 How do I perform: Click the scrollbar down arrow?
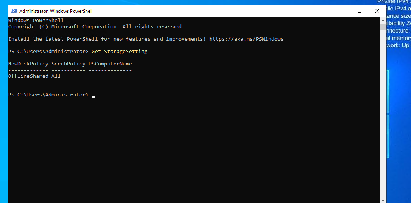[383, 200]
